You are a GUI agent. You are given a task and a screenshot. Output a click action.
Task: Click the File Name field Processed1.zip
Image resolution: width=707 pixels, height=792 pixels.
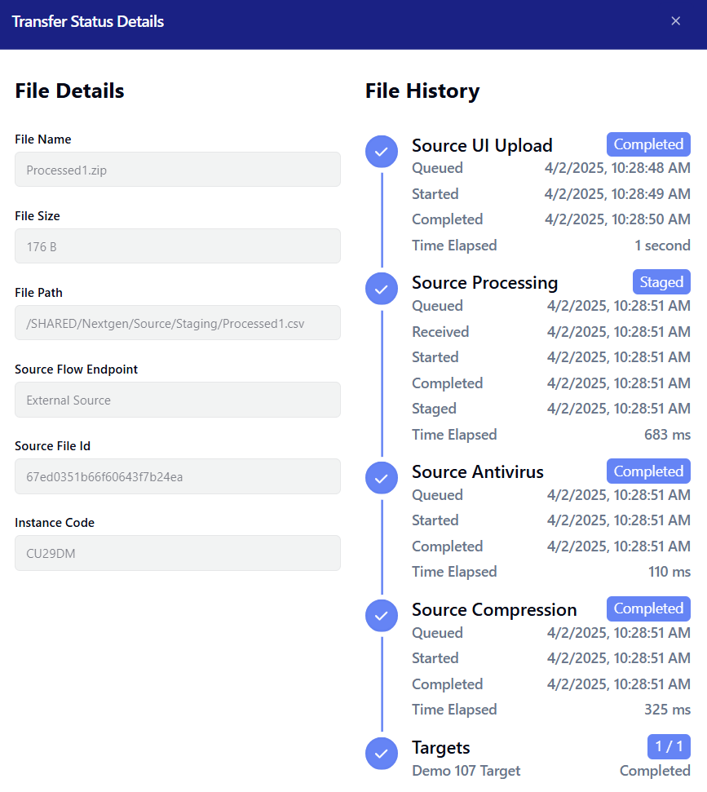(x=177, y=170)
